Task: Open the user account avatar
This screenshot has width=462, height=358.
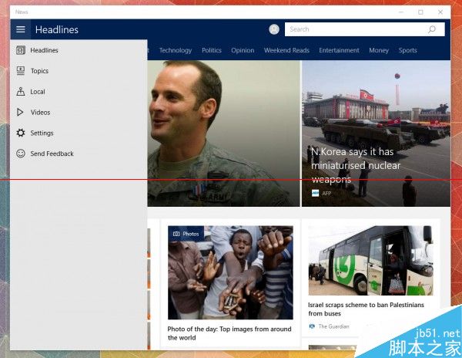Action: point(274,29)
